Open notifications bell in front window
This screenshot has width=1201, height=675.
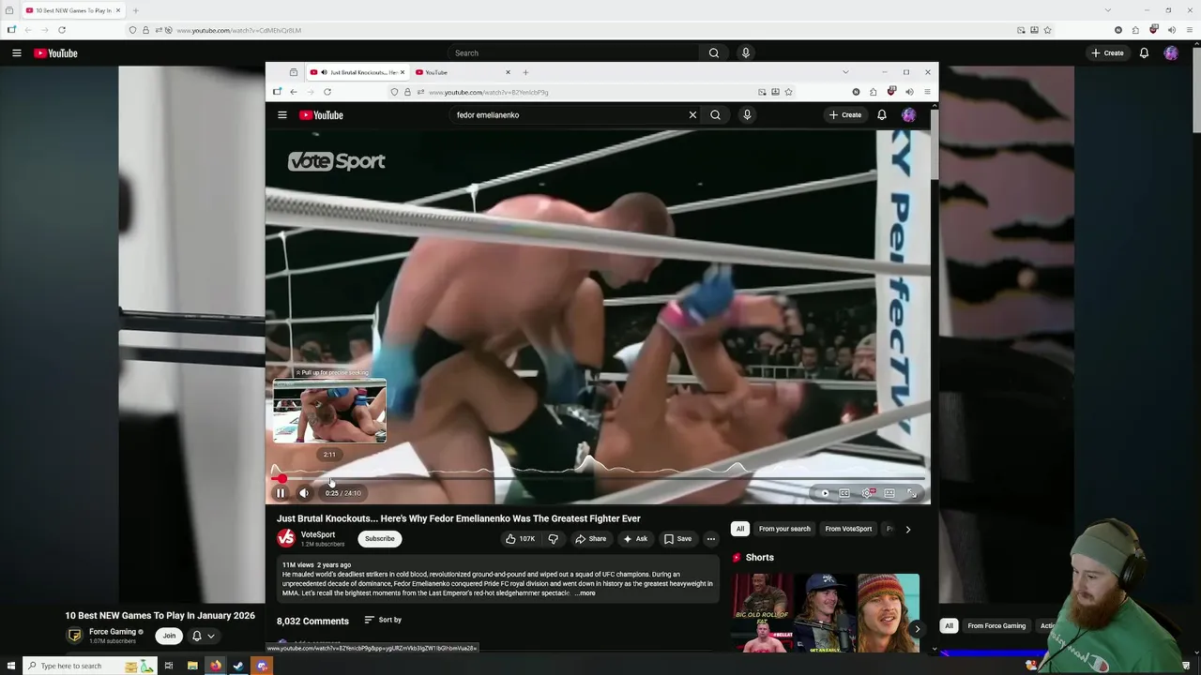(x=882, y=115)
